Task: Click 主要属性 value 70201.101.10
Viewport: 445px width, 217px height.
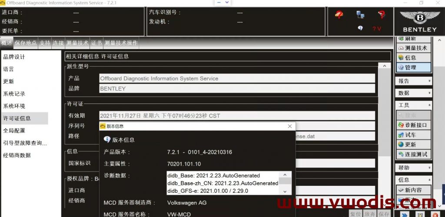Action: [184, 164]
